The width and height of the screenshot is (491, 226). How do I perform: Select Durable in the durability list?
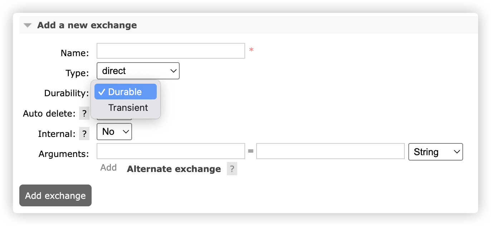pyautogui.click(x=126, y=92)
